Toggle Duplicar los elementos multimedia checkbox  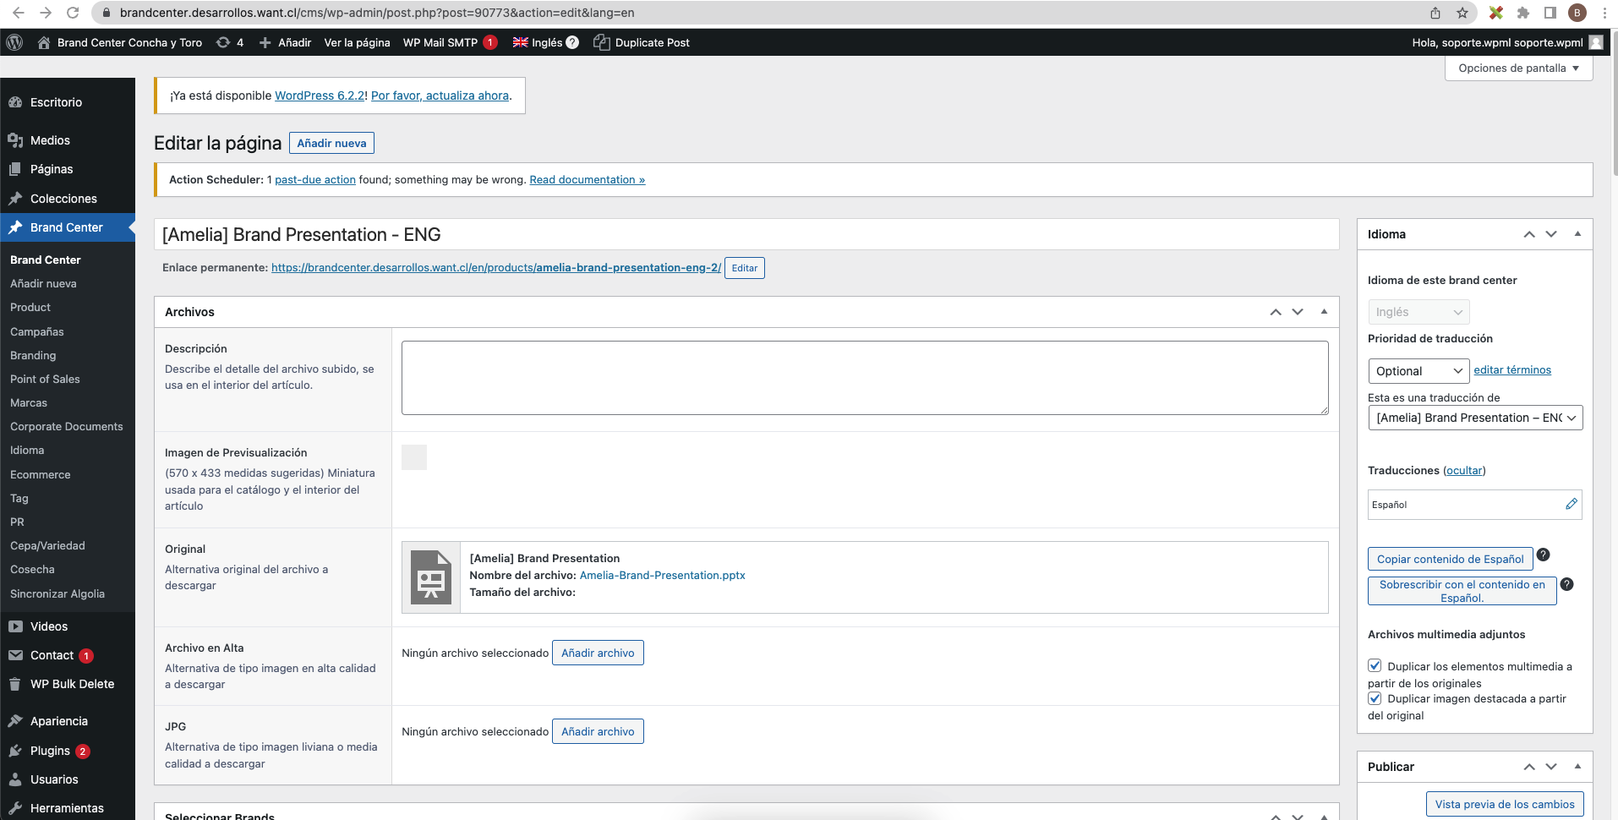click(1375, 665)
